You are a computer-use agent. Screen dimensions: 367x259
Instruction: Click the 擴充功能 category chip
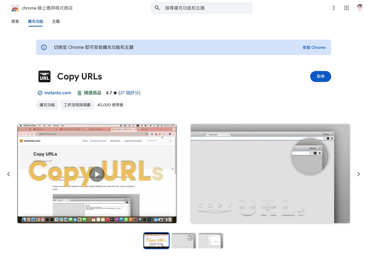[47, 105]
